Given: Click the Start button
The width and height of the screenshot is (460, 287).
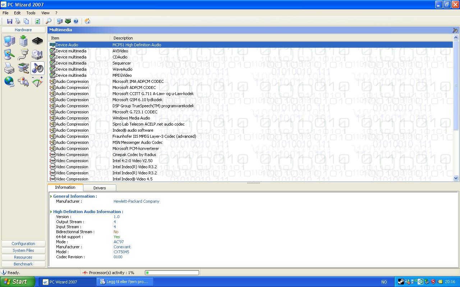Looking at the screenshot, I should pyautogui.click(x=17, y=282).
